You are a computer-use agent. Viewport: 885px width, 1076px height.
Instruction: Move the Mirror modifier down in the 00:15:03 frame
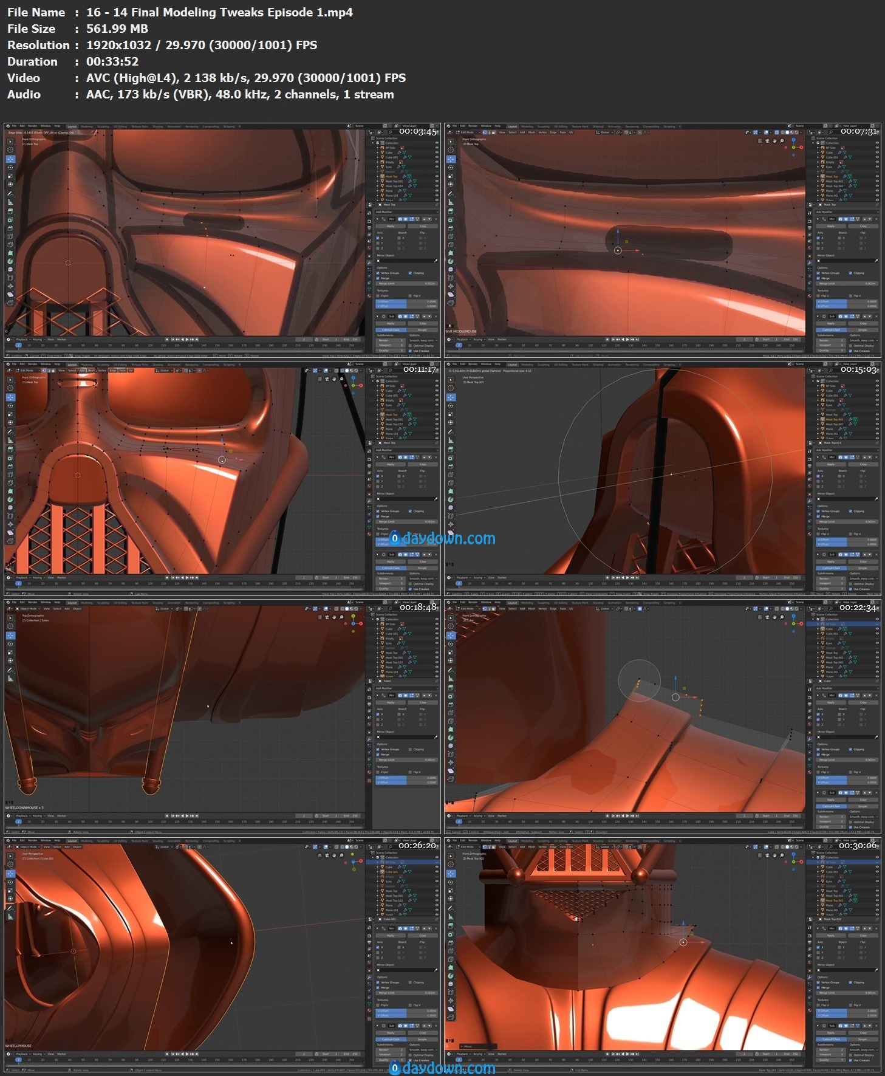[x=870, y=457]
